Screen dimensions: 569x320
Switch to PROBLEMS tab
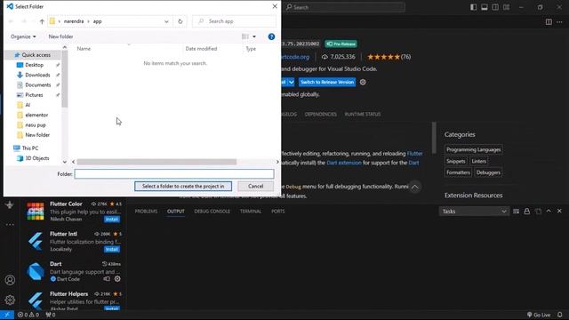click(146, 212)
